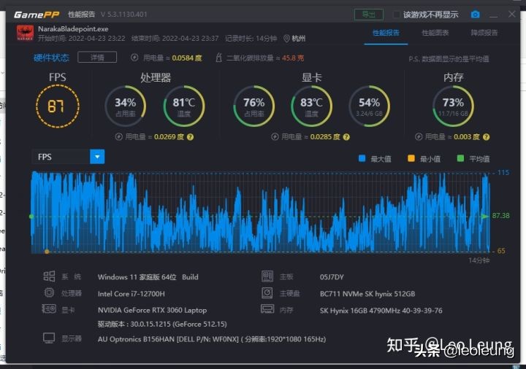Click NVIDIA GeForce RTX 3060 Laptop text

pos(152,310)
